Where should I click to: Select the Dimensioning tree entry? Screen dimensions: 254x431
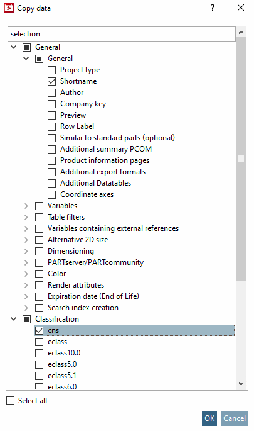coord(71,251)
